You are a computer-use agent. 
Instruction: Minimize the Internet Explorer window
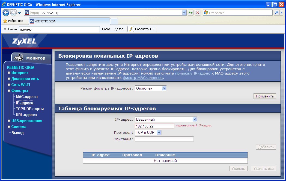(x=269, y=5)
